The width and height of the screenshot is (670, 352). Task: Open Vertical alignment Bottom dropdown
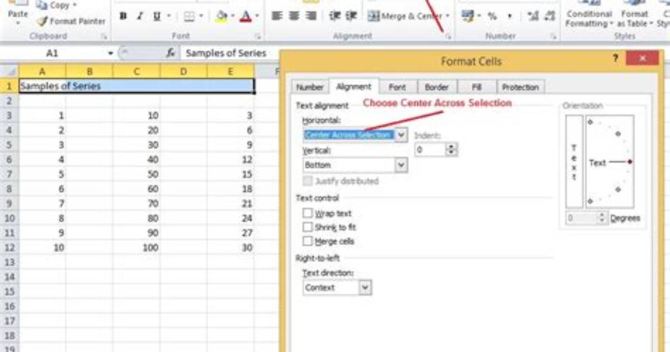[401, 165]
